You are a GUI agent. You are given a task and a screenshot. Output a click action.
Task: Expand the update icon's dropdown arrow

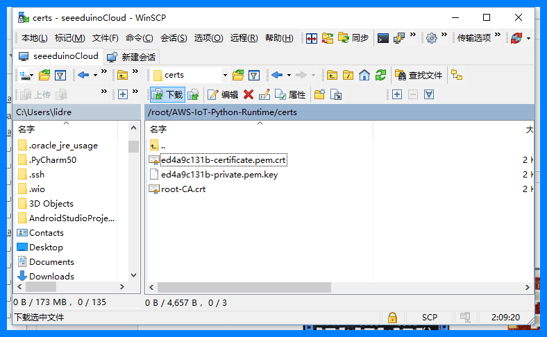click(x=528, y=38)
